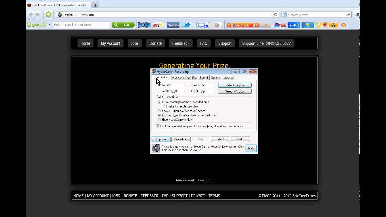Click the magnifier in the Web Search box
Screen dimensions: 386x217
348,14
